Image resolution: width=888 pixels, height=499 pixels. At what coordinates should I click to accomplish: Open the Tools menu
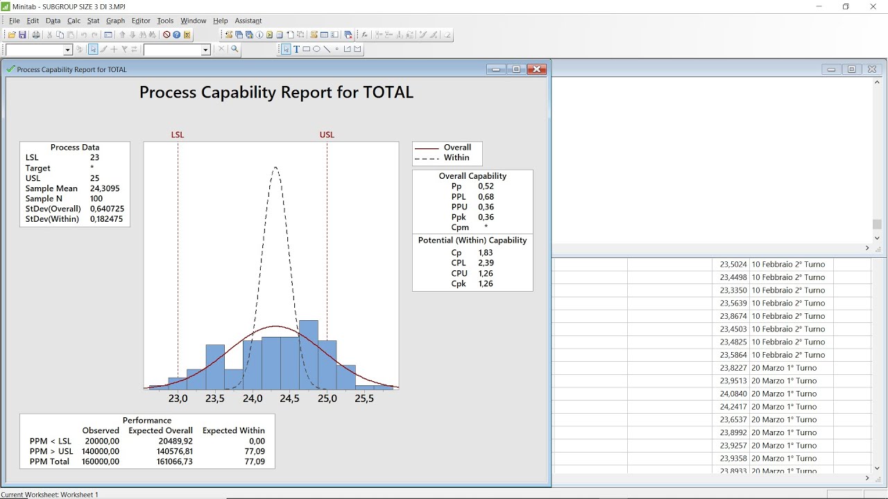pyautogui.click(x=165, y=21)
